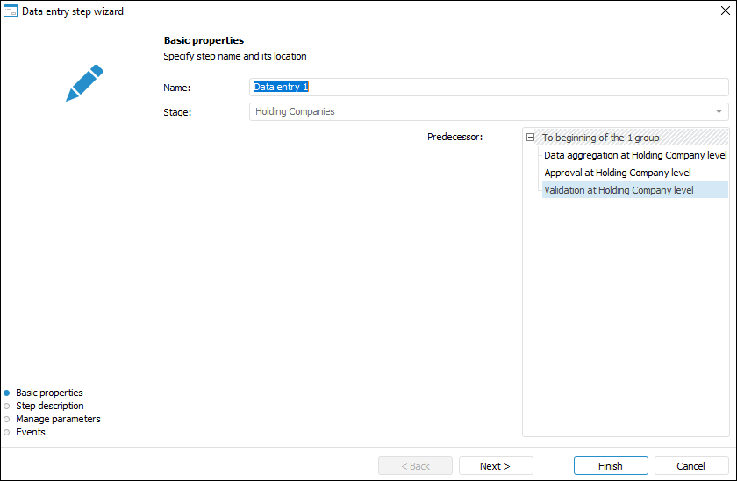Click the blue pencil icon
The height and width of the screenshot is (481, 737).
coord(84,82)
